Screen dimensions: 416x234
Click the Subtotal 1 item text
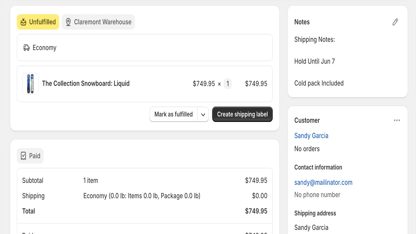coord(90,180)
